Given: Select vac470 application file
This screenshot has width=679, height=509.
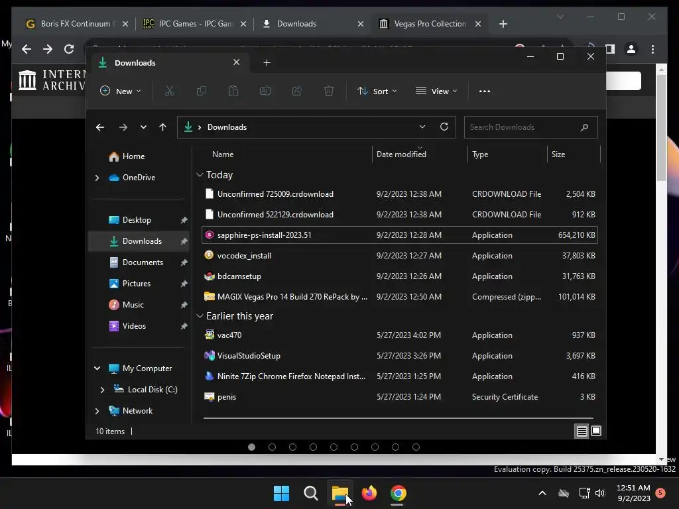Looking at the screenshot, I should coord(400,335).
